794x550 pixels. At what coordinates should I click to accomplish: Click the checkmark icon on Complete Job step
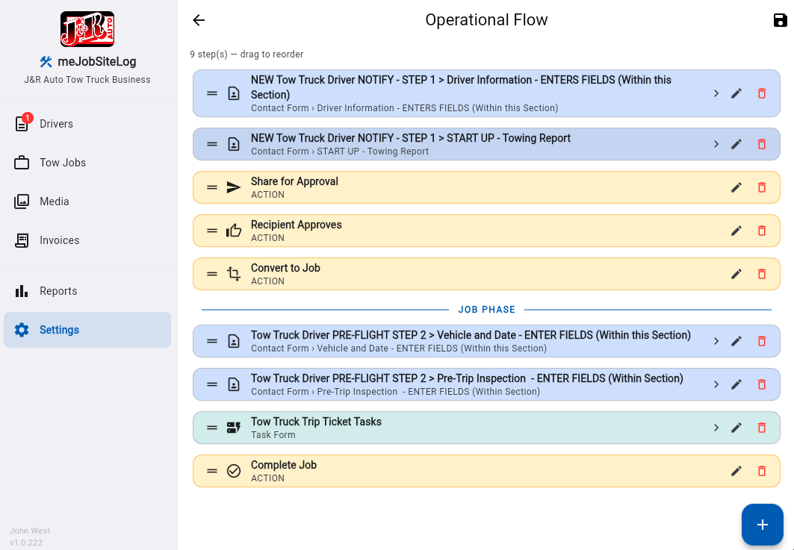tap(234, 470)
